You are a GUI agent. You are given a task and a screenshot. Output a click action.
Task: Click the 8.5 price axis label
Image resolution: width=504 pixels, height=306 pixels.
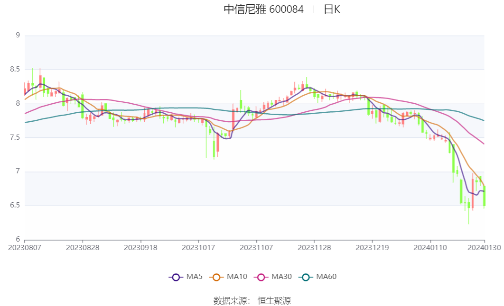pos(15,69)
